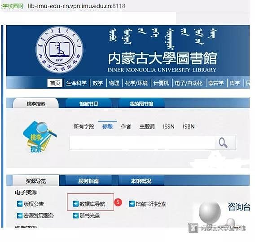
Task: Select the 标题 search field option
Action: (x=107, y=126)
